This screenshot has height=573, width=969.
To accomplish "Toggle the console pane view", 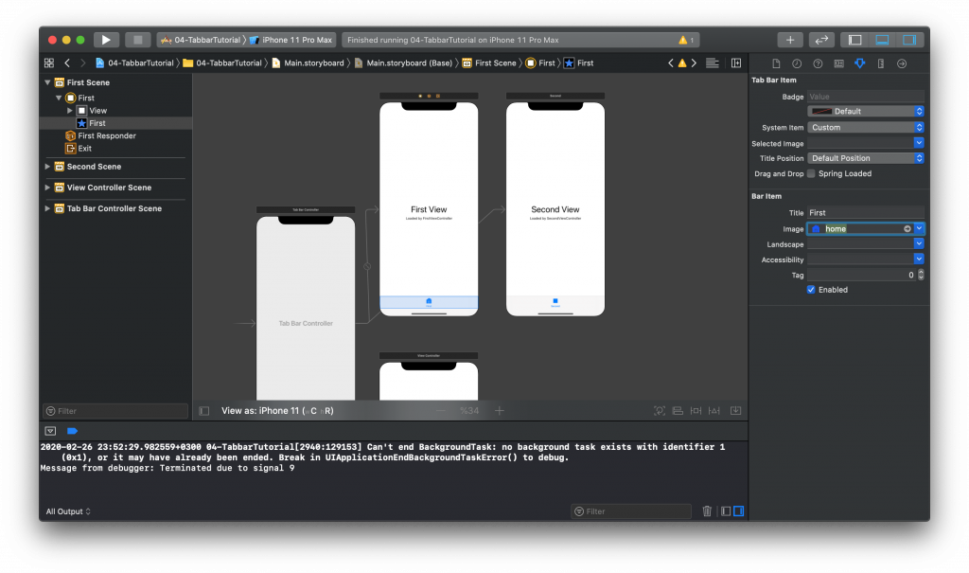I will click(x=738, y=511).
